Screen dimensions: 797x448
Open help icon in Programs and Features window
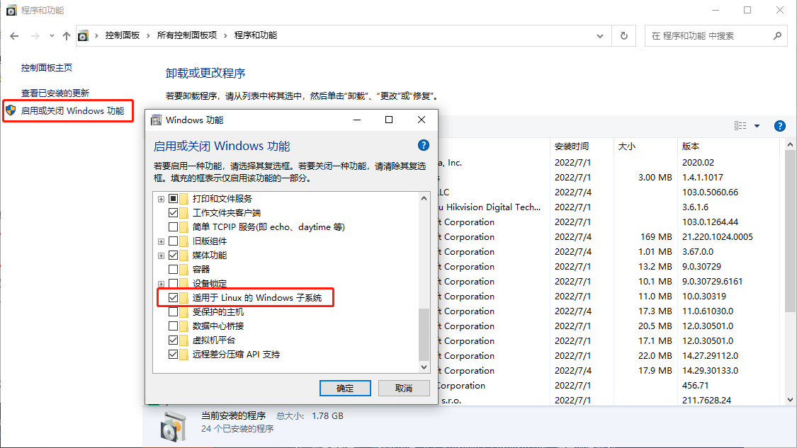(780, 126)
